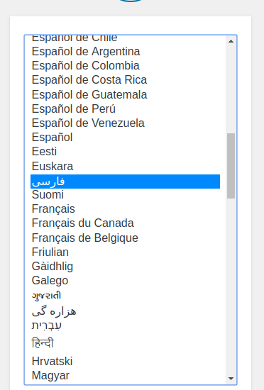This screenshot has height=390, width=264.
Task: Select Magyar at list bottom
Action: [x=125, y=376]
